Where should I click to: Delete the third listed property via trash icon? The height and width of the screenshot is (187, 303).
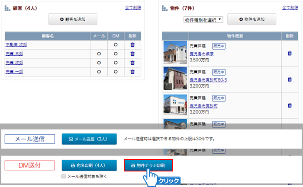pos(290,105)
